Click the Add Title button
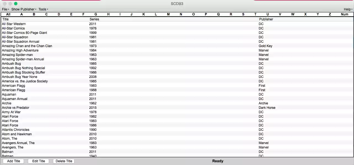The width and height of the screenshot is (354, 165). [x=14, y=161]
